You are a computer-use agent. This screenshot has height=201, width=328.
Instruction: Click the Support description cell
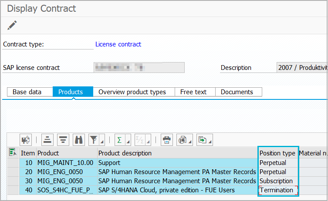[x=177, y=163]
